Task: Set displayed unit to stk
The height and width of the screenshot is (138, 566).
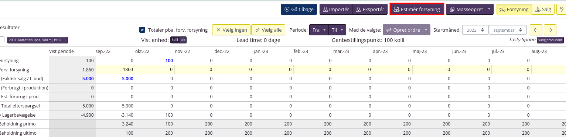Action: 183,40
